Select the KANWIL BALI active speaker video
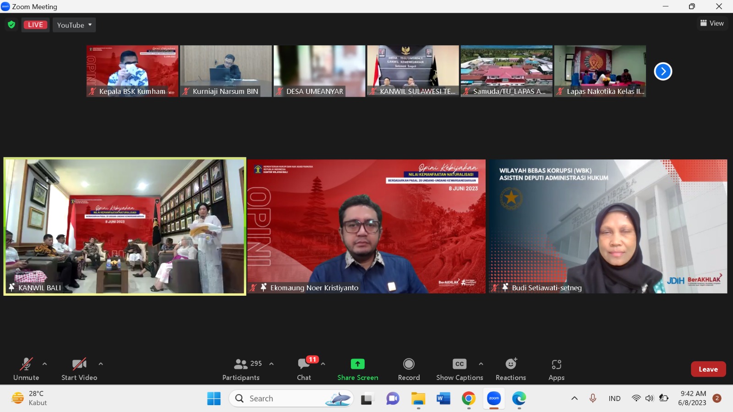The image size is (733, 412). tap(125, 226)
